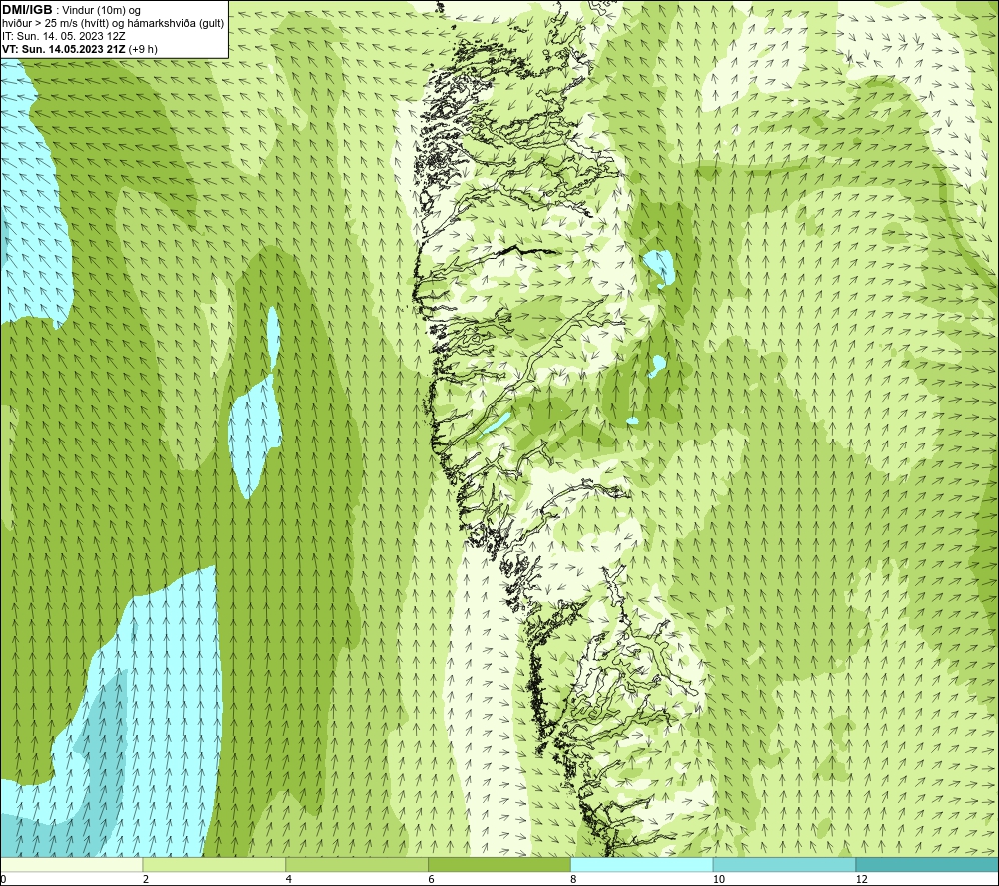Click the scale label '6'
The height and width of the screenshot is (886, 999).
pos(432,880)
